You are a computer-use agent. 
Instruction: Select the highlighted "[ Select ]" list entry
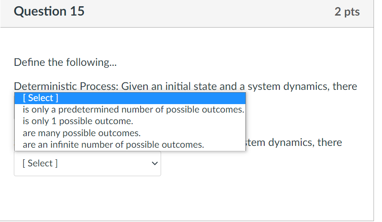point(129,98)
